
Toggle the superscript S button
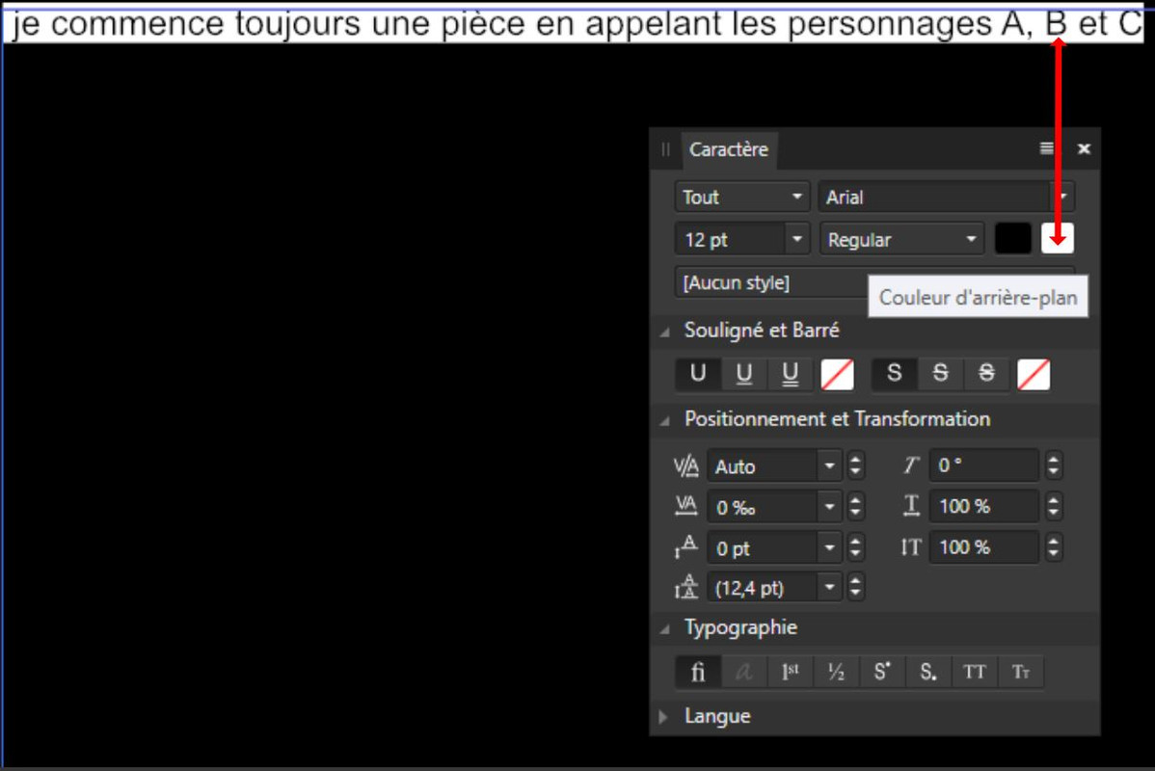tap(882, 672)
